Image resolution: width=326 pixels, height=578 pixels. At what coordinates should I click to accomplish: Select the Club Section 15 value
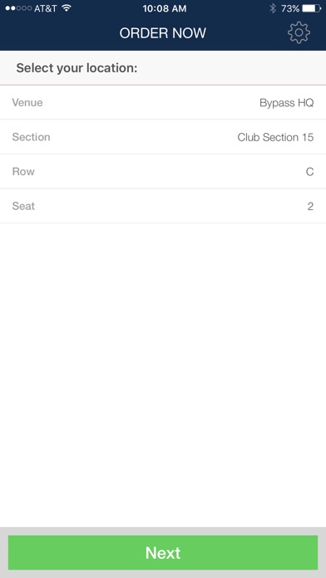tap(275, 137)
